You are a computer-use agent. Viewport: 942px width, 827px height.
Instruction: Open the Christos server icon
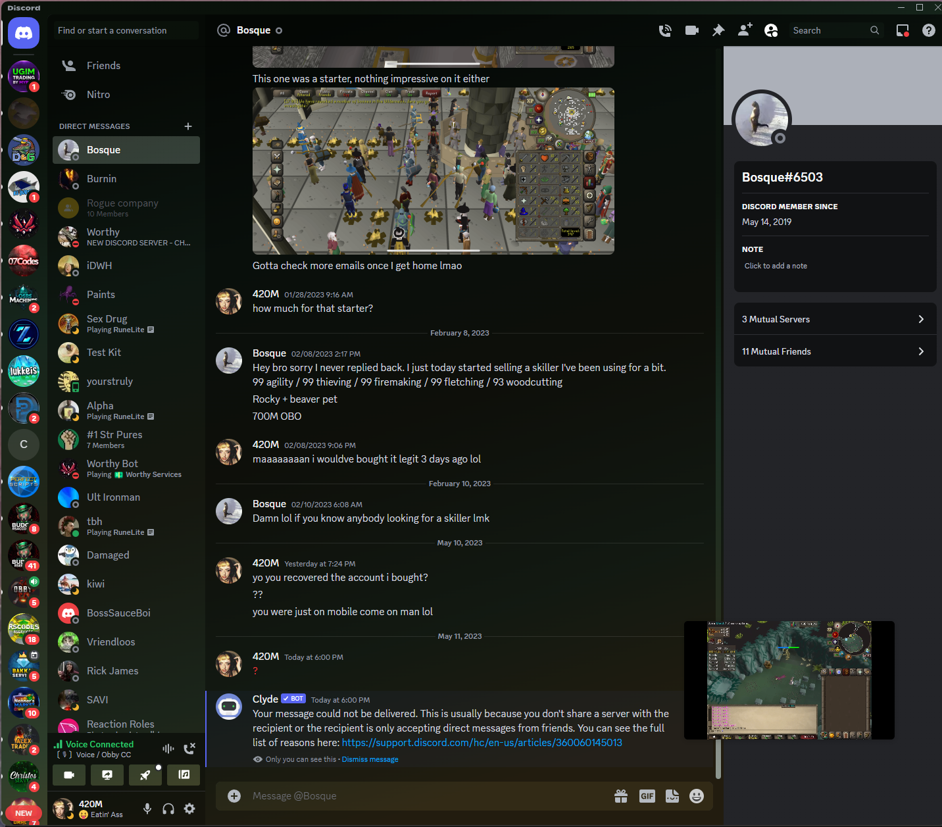tap(24, 776)
